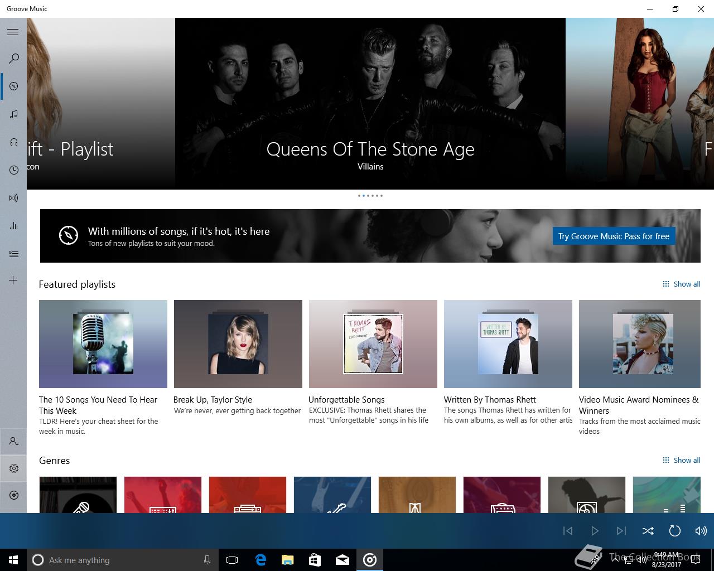
Task: Create new playlist with plus icon
Action: pos(13,280)
